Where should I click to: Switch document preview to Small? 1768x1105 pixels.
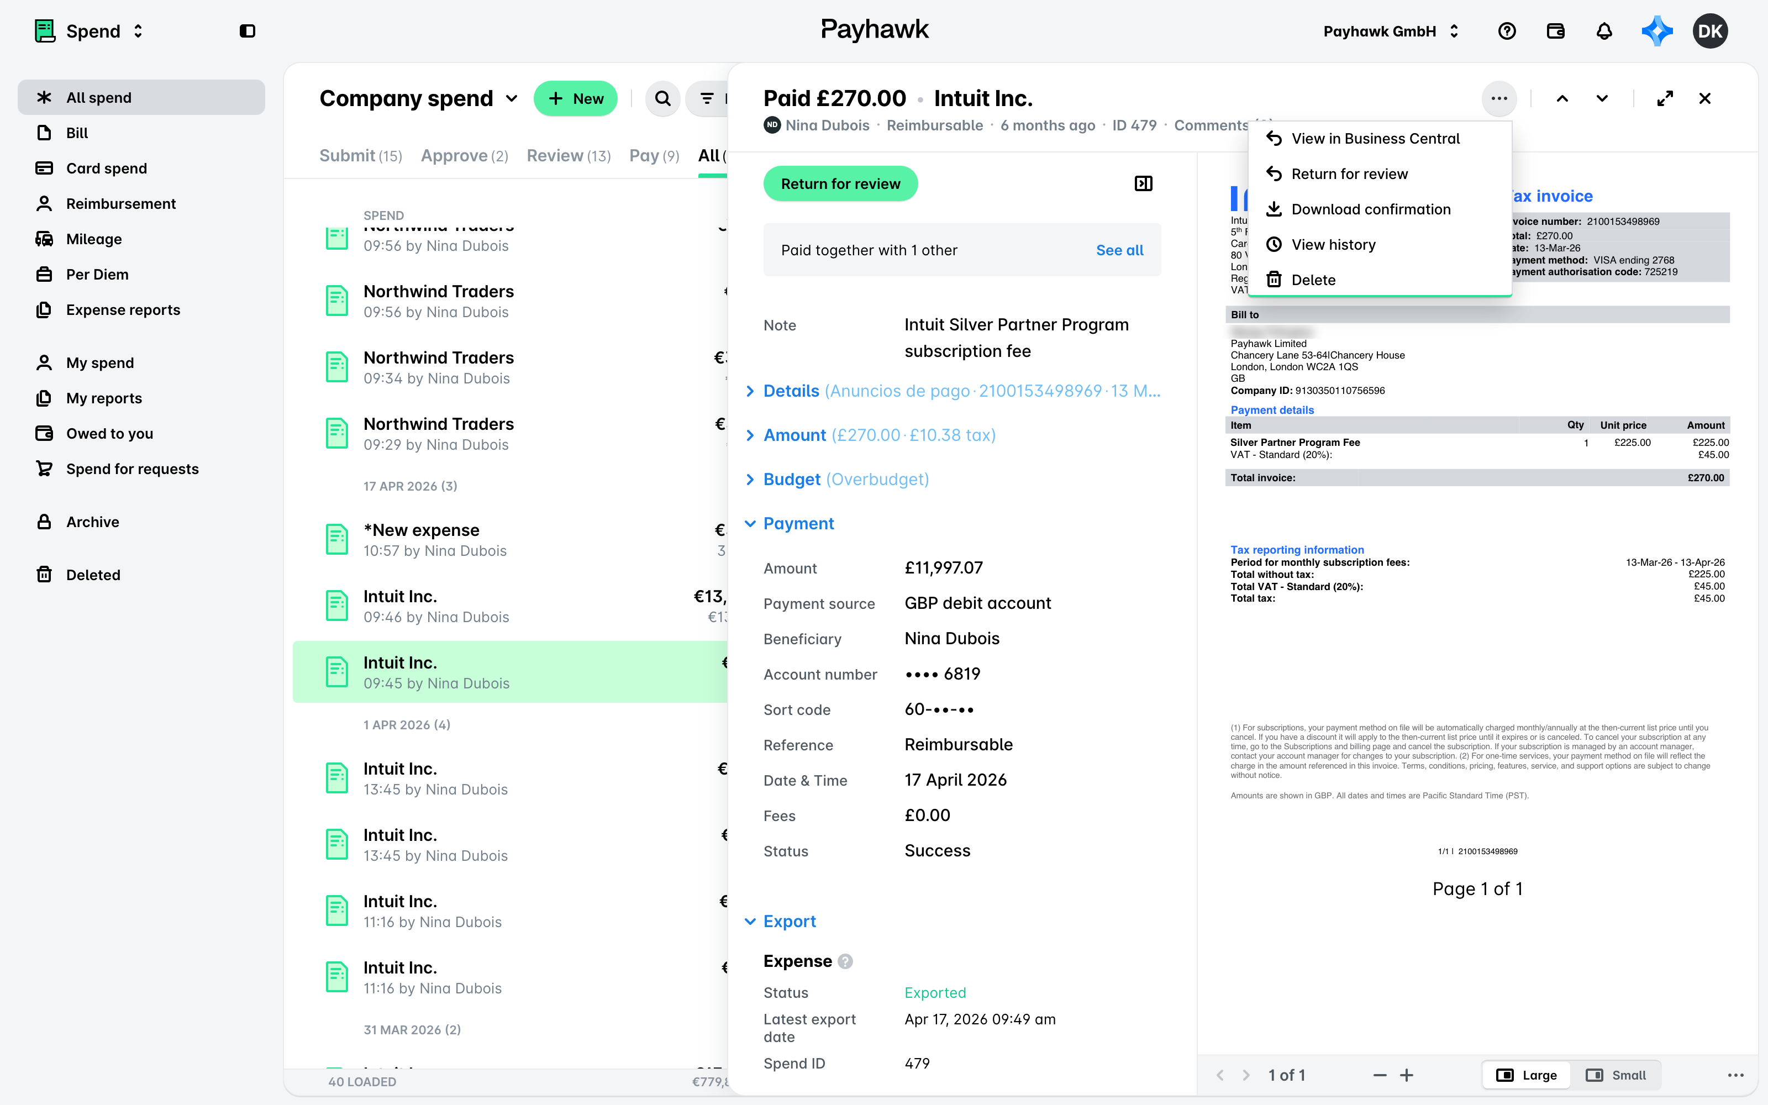point(1616,1075)
